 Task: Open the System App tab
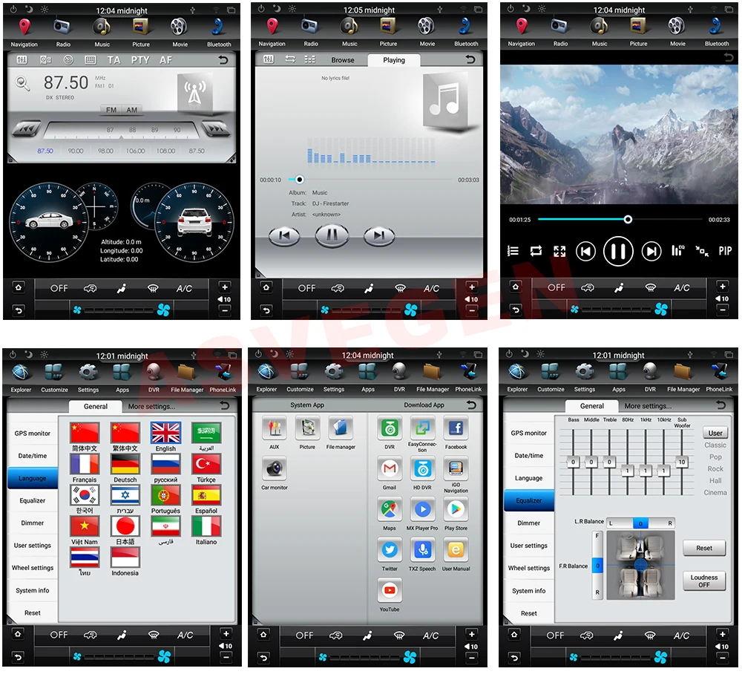pyautogui.click(x=307, y=405)
